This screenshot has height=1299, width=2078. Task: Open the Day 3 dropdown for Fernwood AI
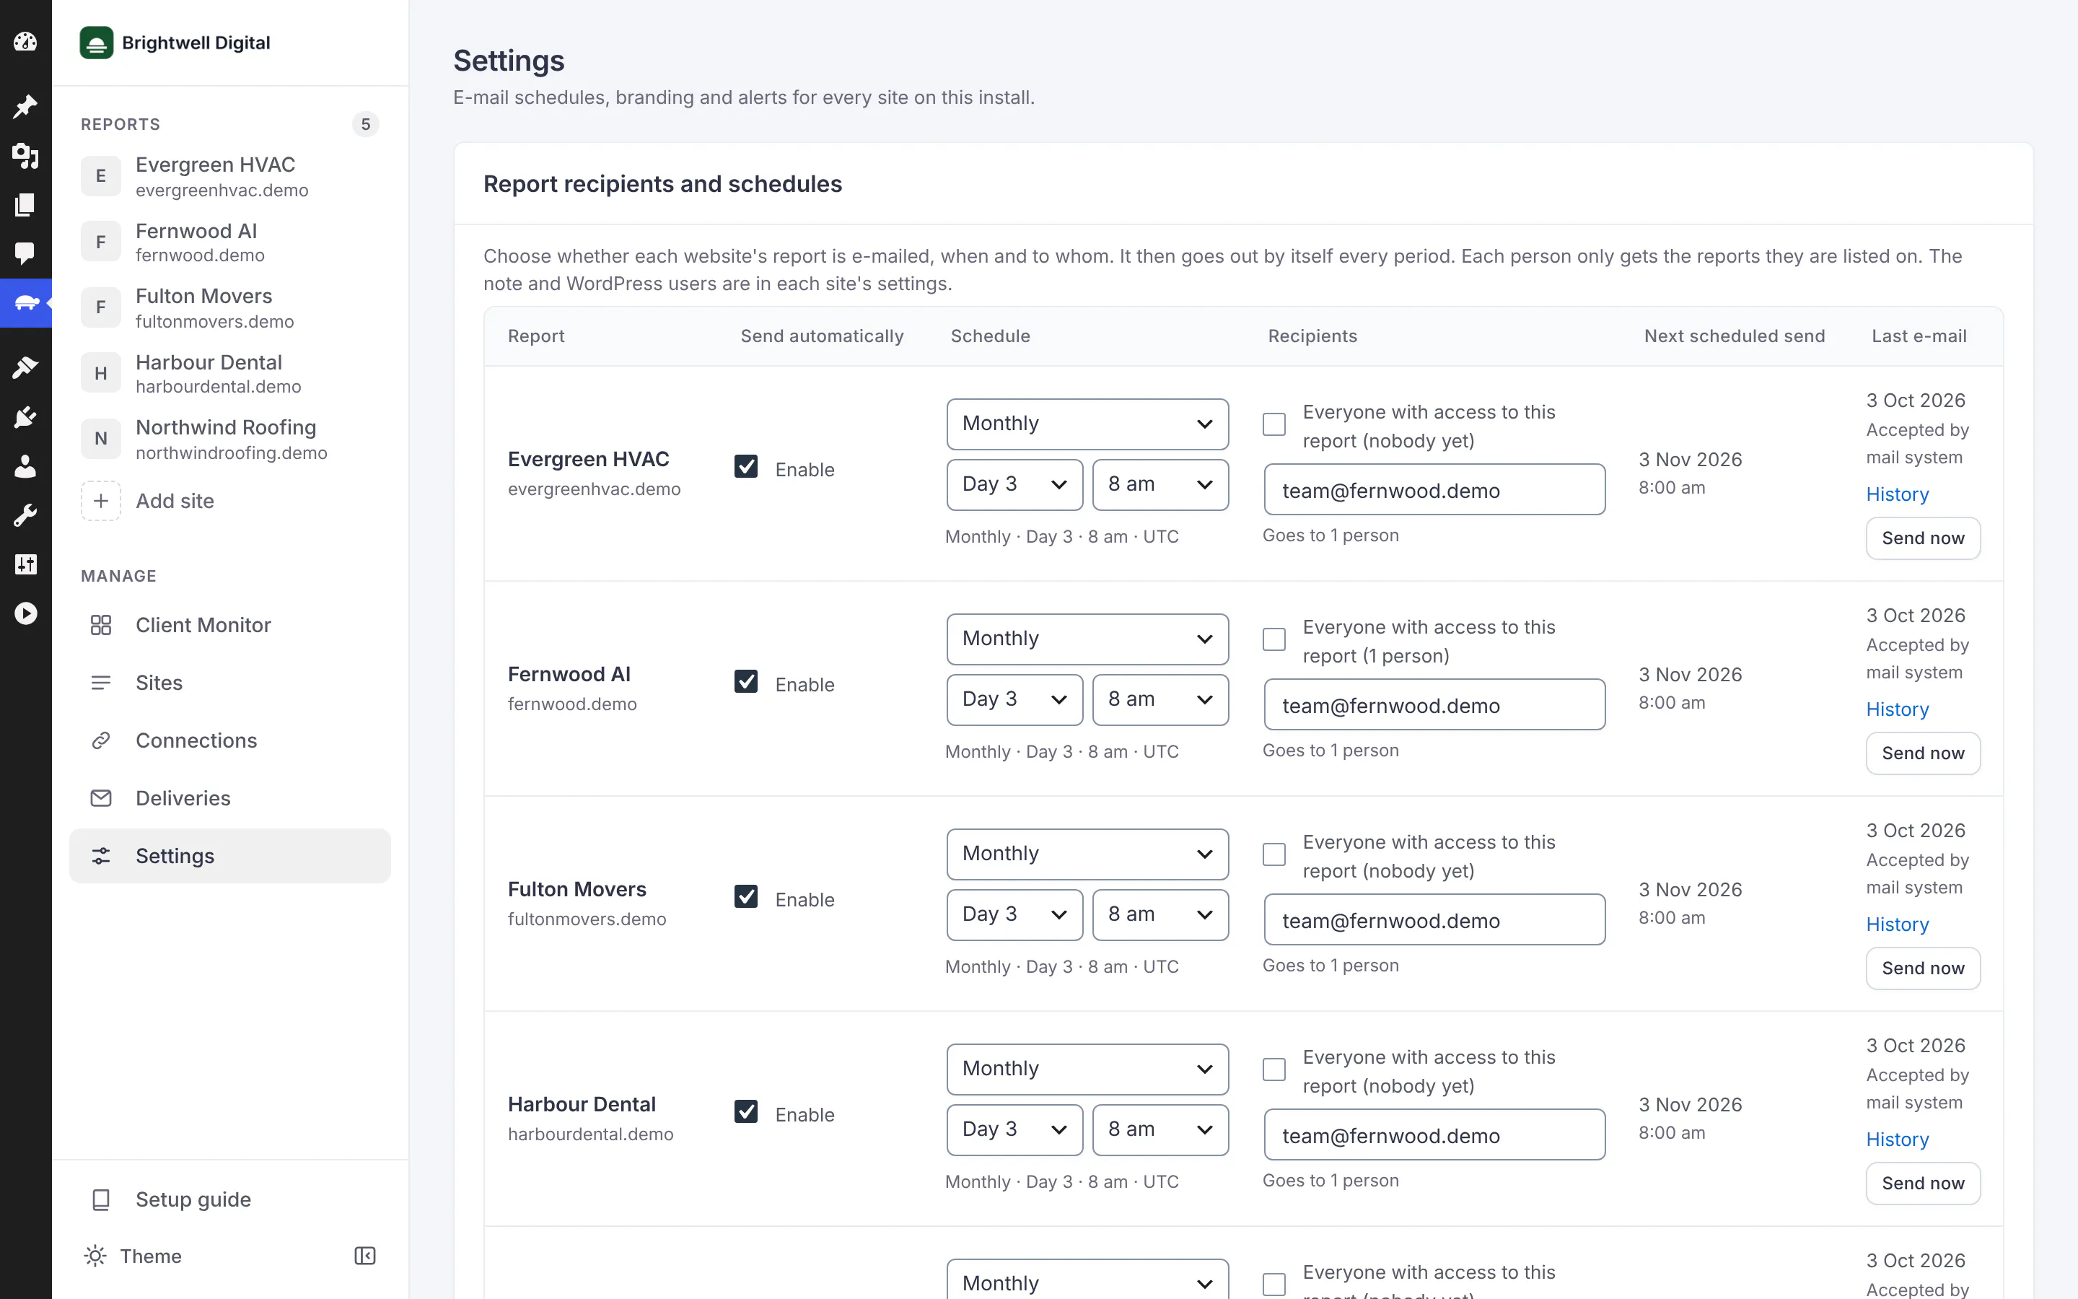tap(1015, 699)
